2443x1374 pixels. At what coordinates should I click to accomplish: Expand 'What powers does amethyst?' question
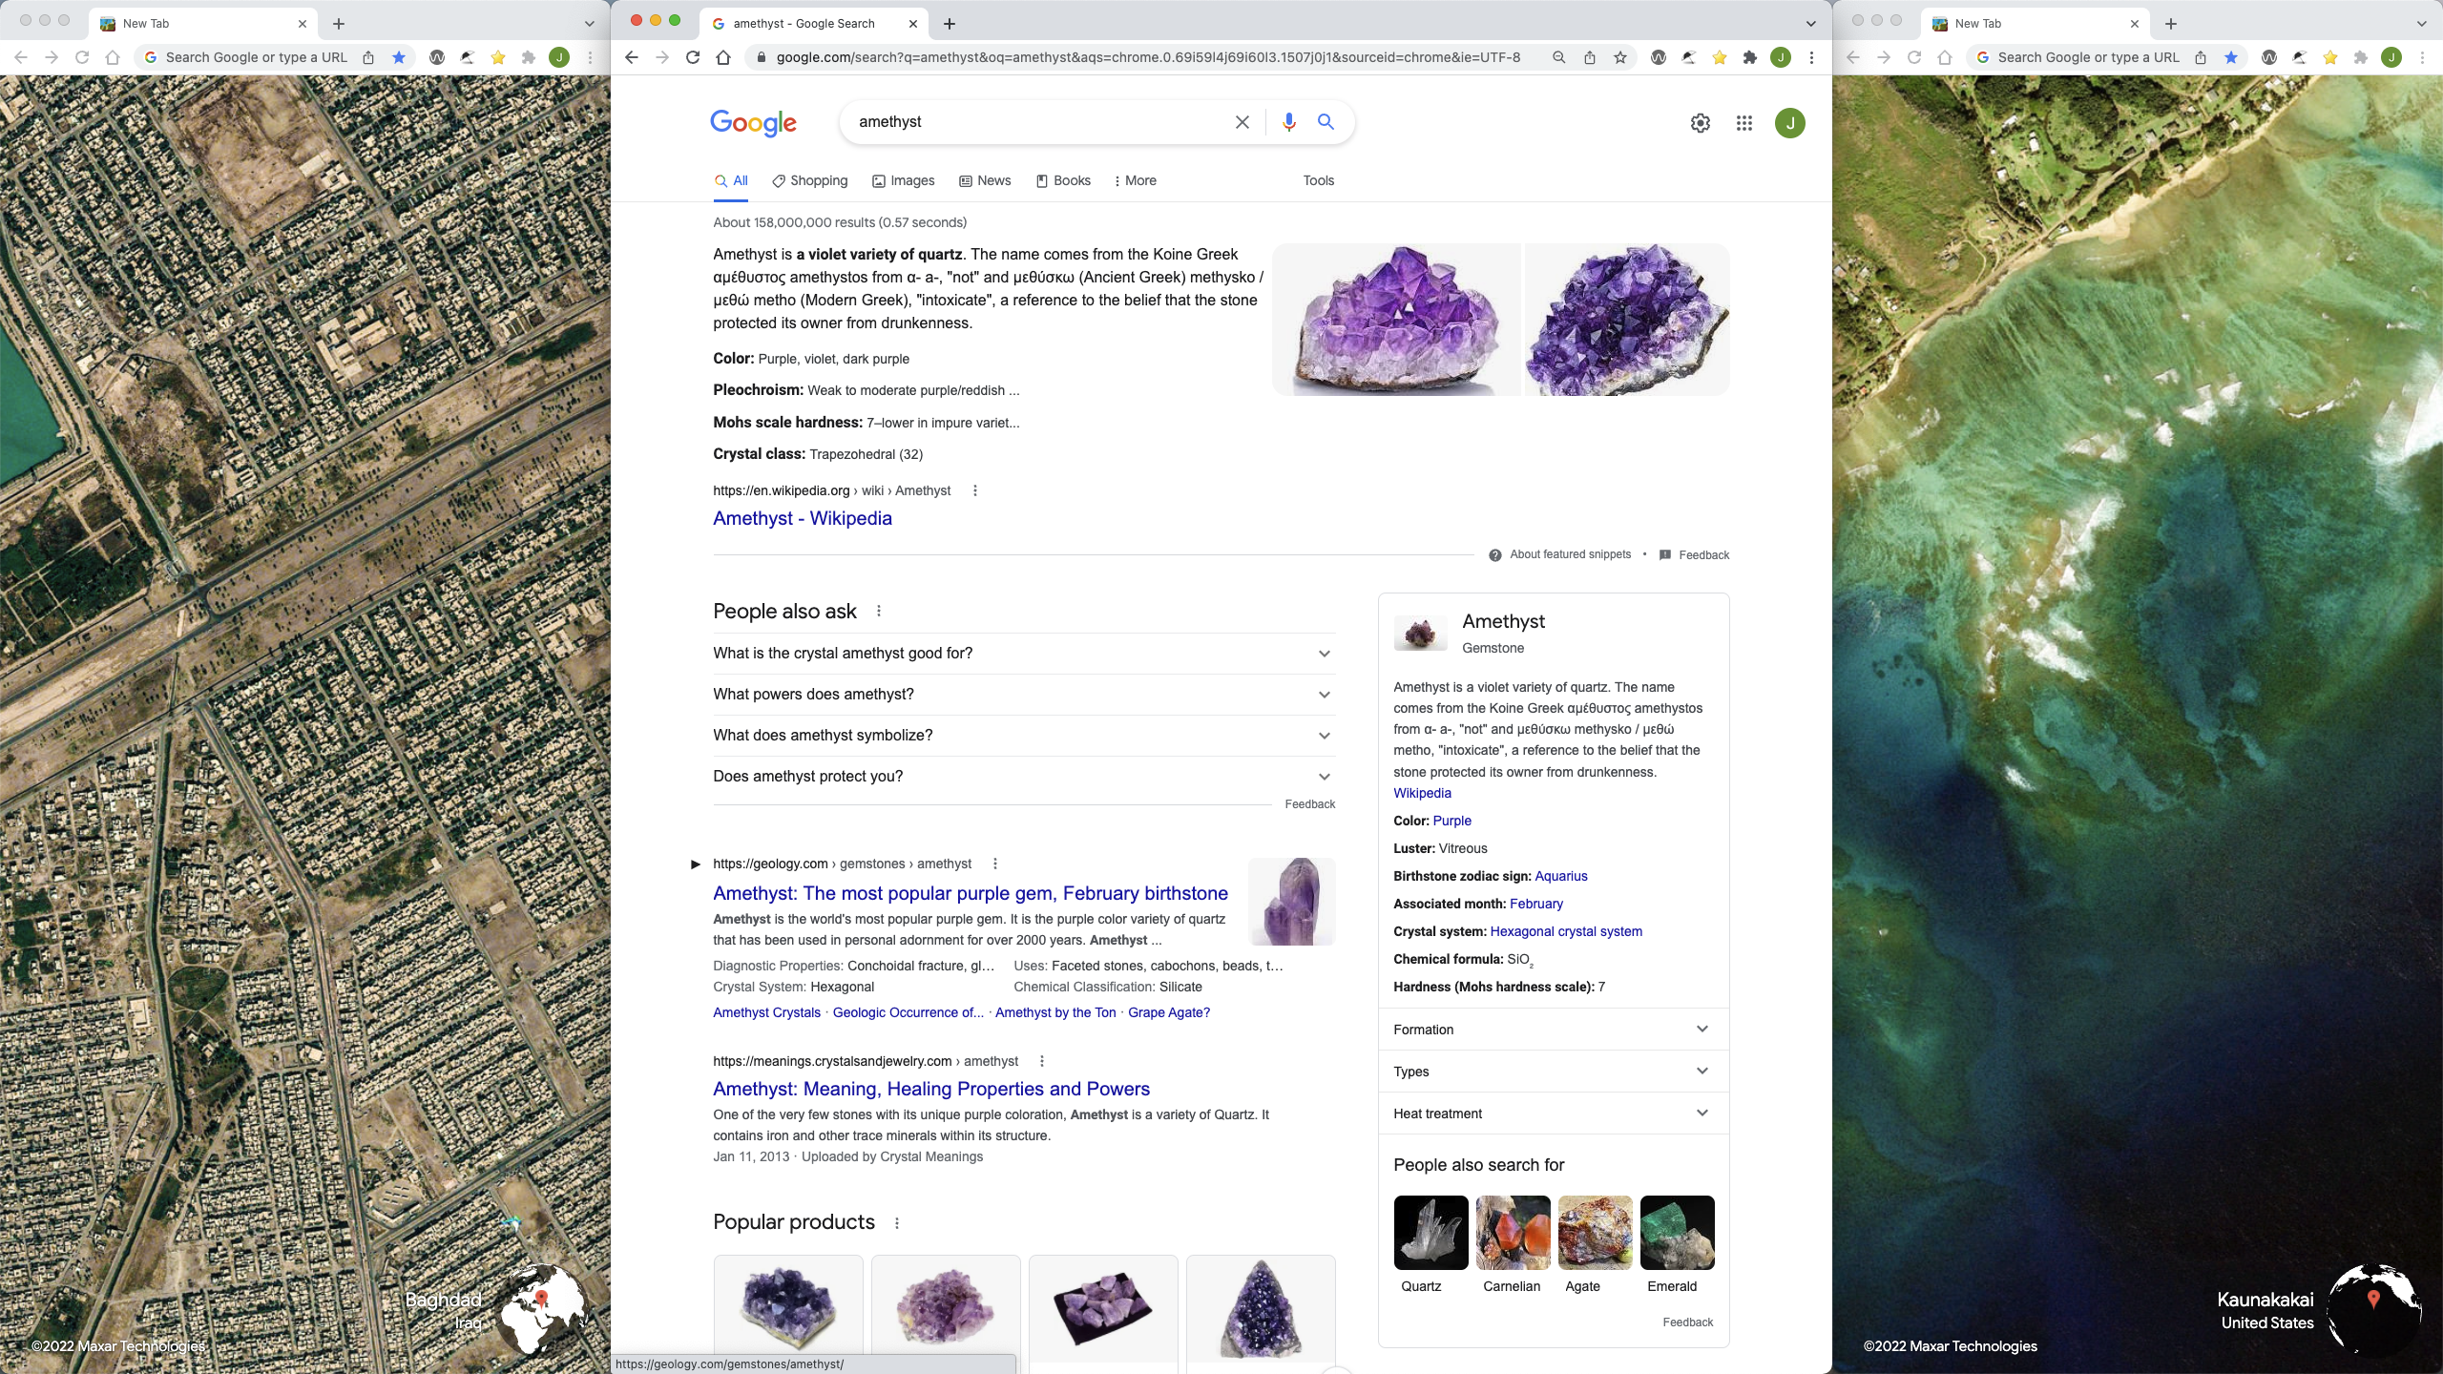pyautogui.click(x=1023, y=695)
